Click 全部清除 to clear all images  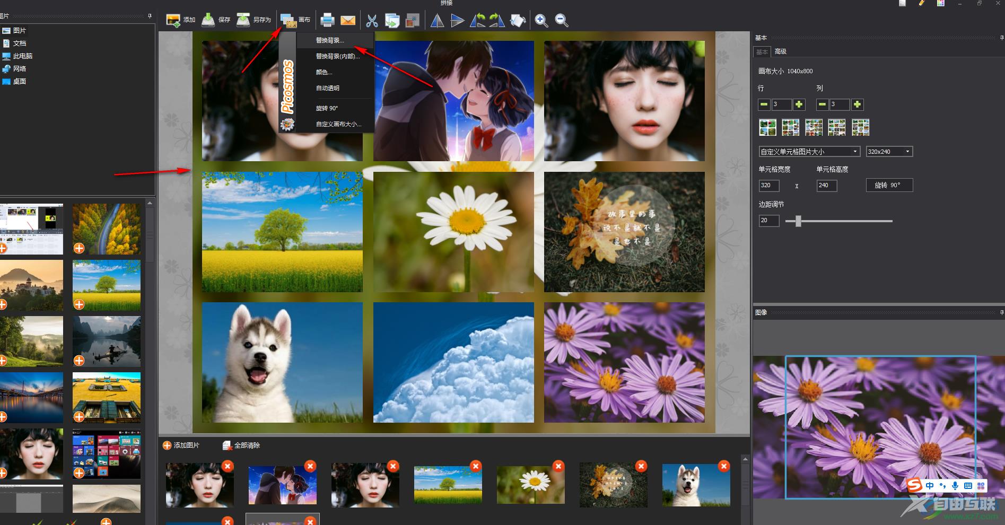(x=242, y=445)
